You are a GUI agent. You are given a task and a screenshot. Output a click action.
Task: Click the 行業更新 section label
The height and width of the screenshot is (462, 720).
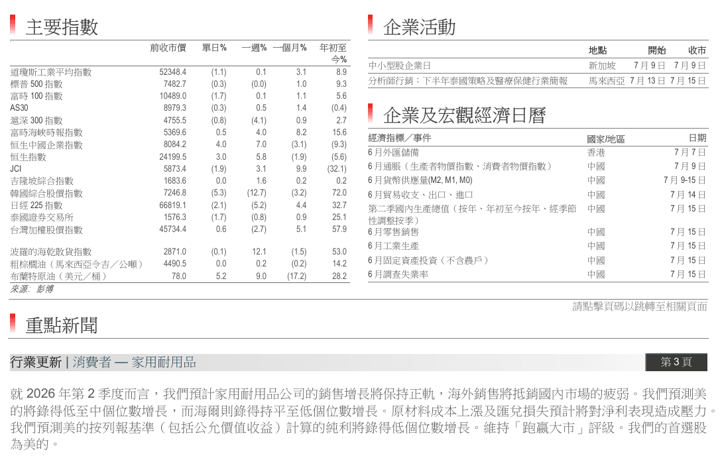[36, 363]
